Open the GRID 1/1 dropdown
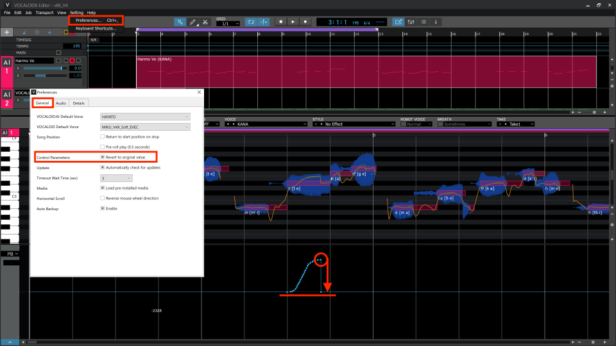Screen dimensions: 616x346 (x=228, y=24)
